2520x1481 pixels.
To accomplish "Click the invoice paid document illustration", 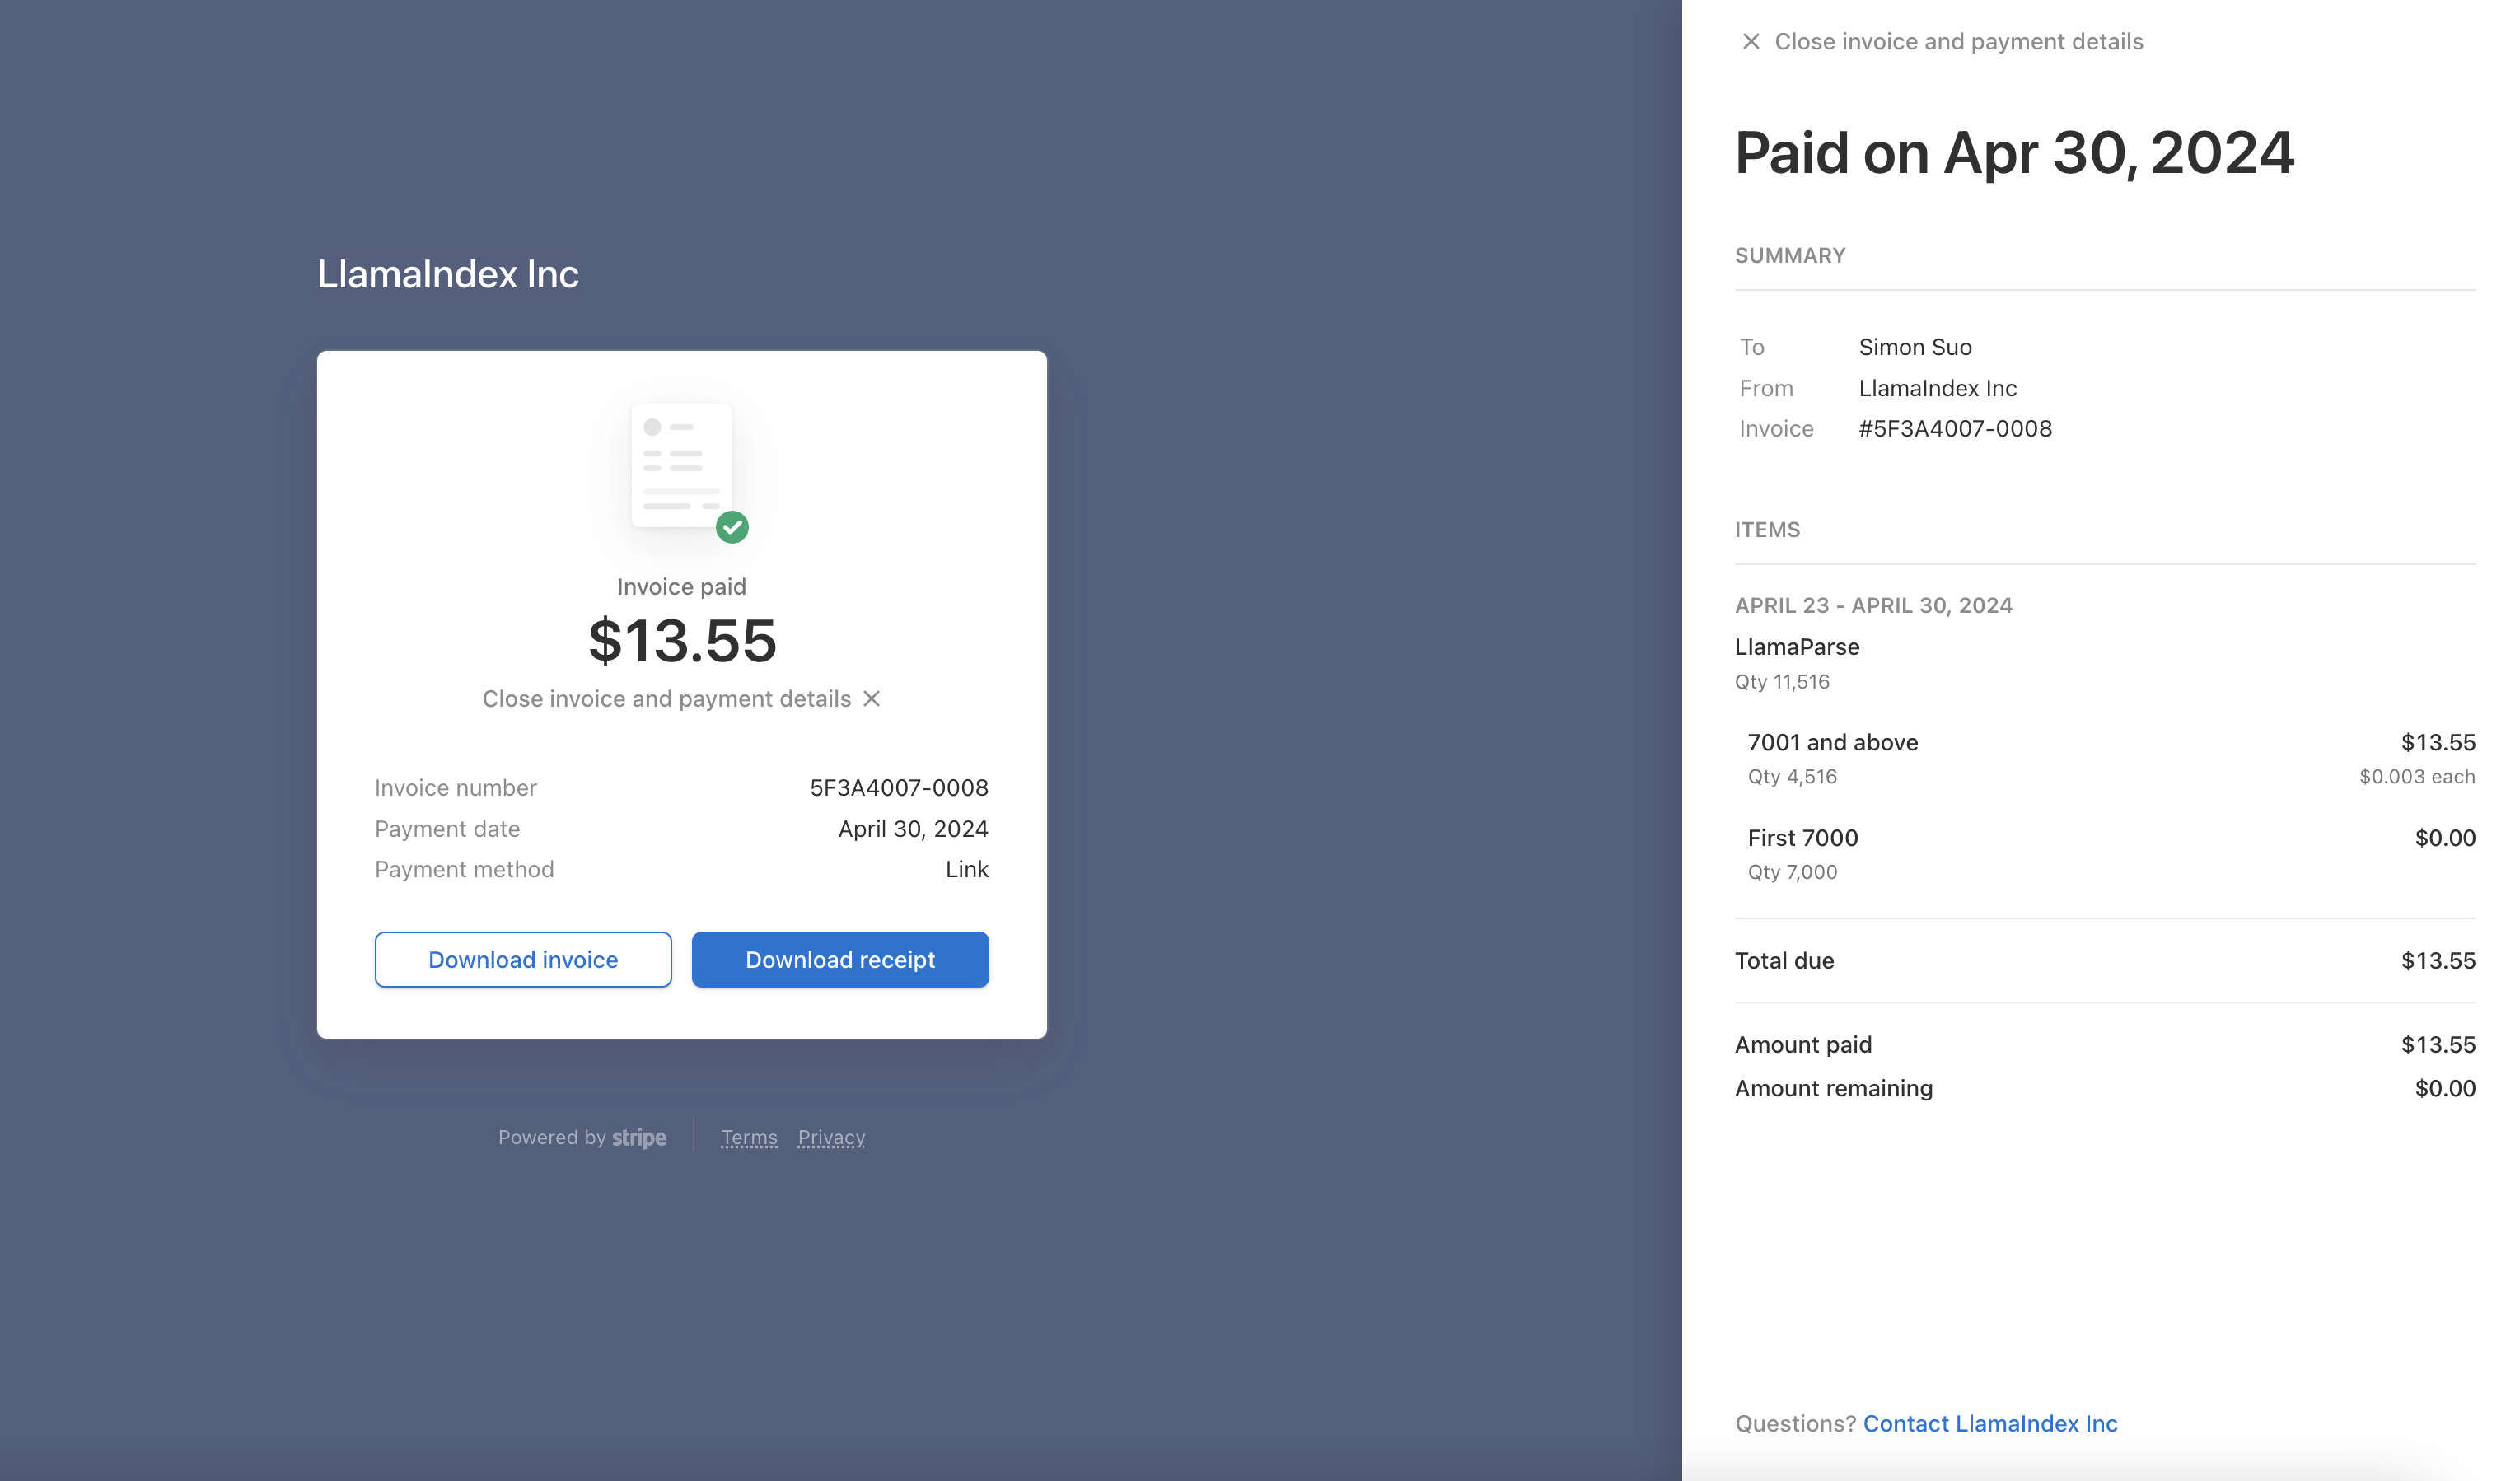I will coord(682,465).
